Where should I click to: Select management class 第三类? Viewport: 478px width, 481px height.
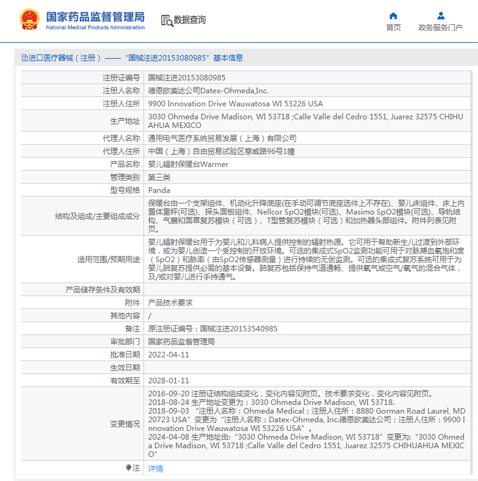point(160,177)
